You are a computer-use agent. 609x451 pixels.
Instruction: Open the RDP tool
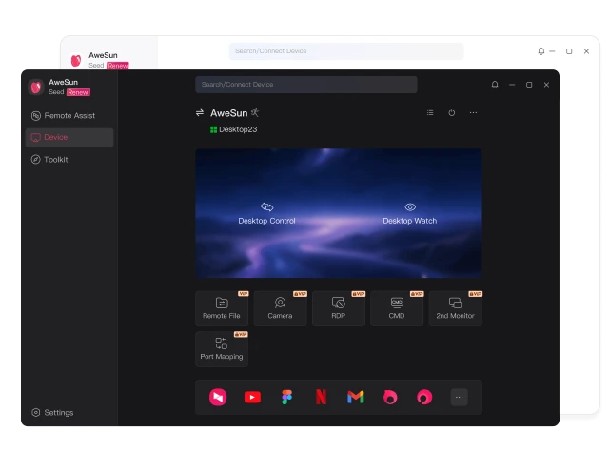tap(339, 308)
